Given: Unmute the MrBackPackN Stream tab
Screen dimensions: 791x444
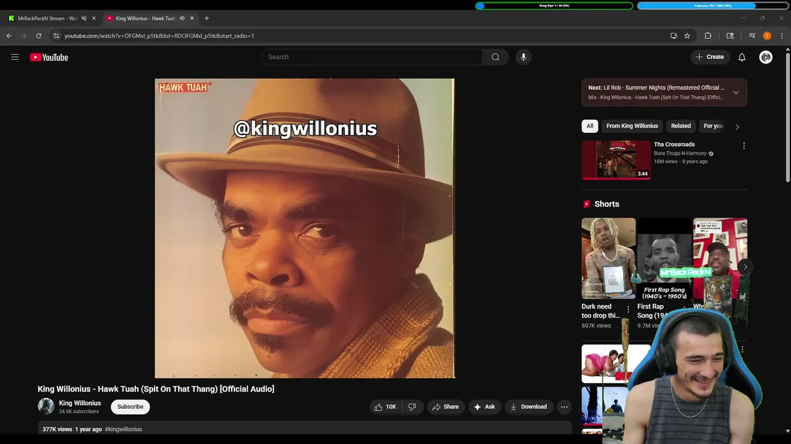Looking at the screenshot, I should (x=84, y=18).
